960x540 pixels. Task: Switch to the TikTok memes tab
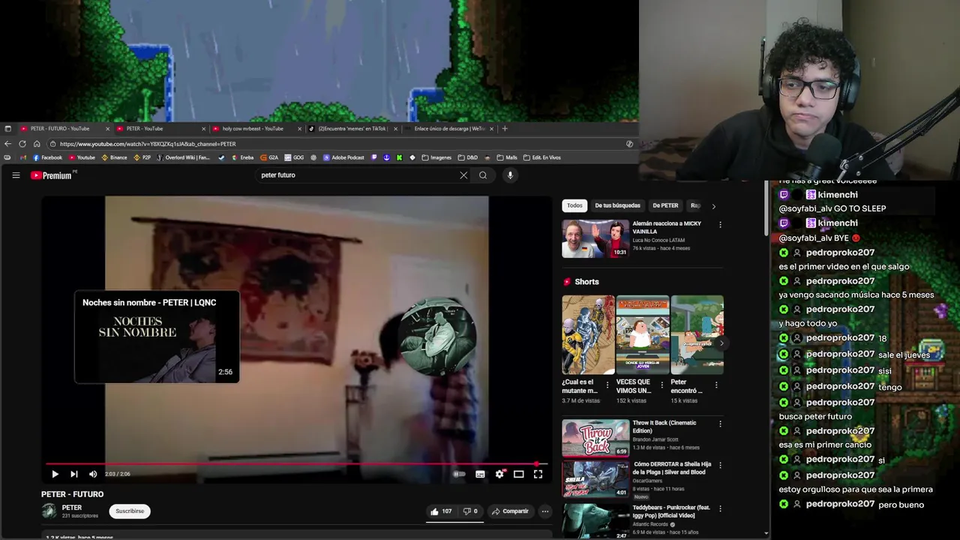tap(352, 128)
